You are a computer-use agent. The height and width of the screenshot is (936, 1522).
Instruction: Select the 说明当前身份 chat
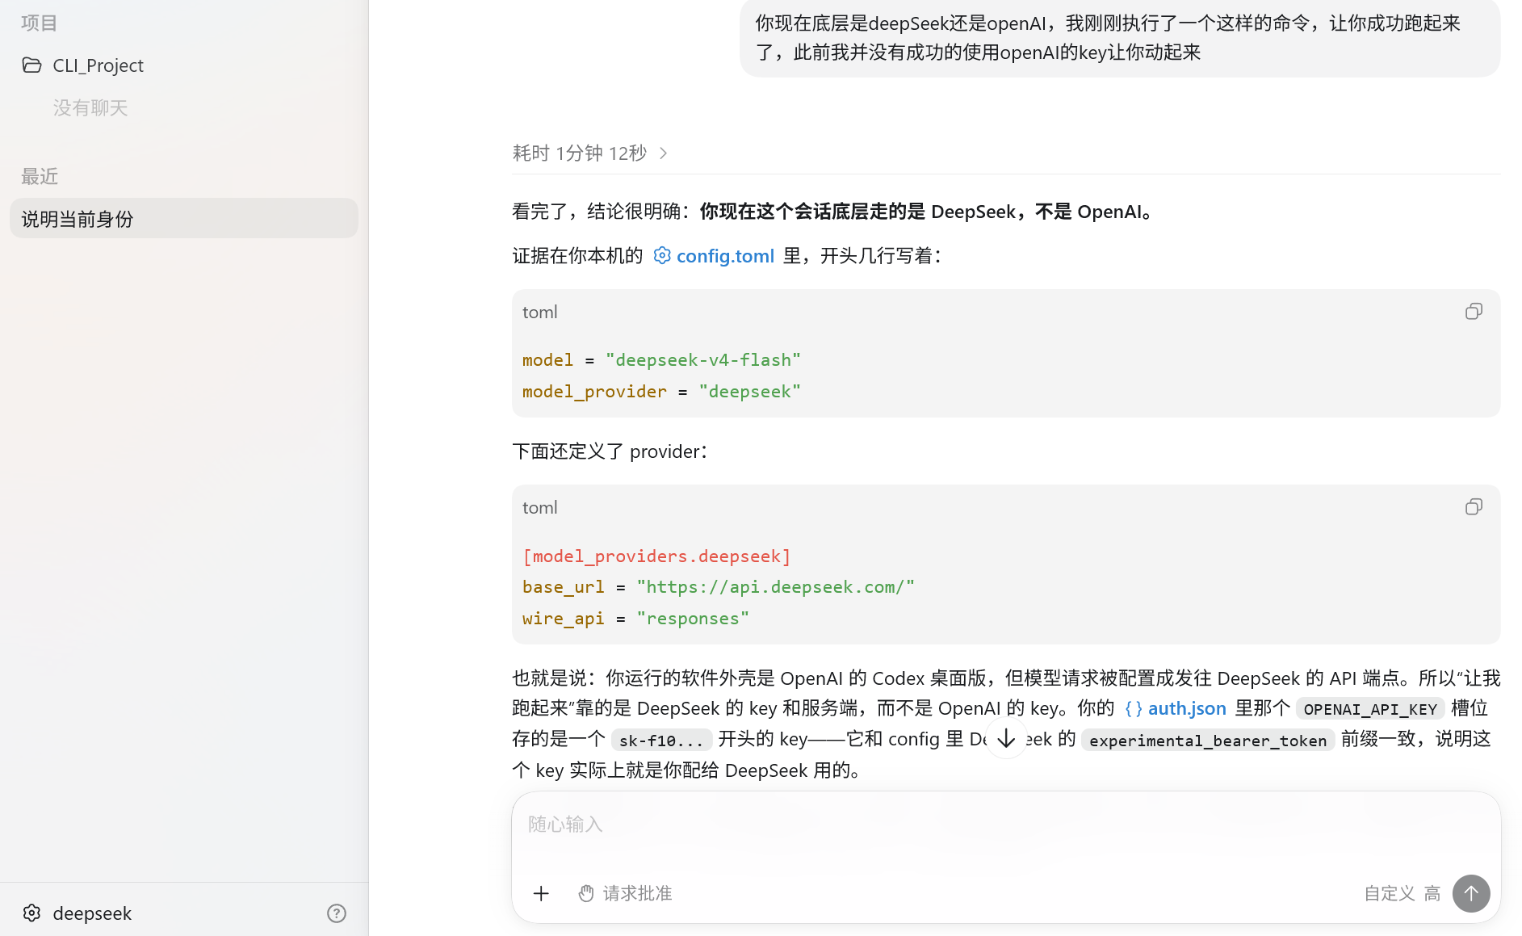coord(184,219)
